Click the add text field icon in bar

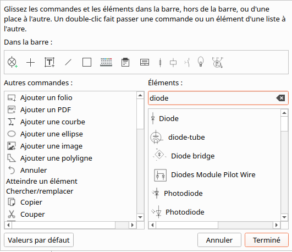pos(49,62)
